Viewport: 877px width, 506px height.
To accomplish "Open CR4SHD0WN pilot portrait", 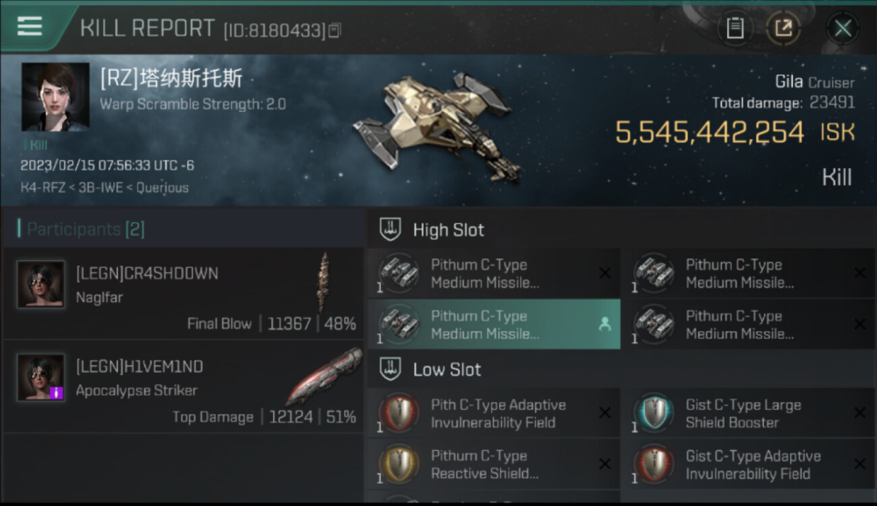I will pyautogui.click(x=41, y=285).
